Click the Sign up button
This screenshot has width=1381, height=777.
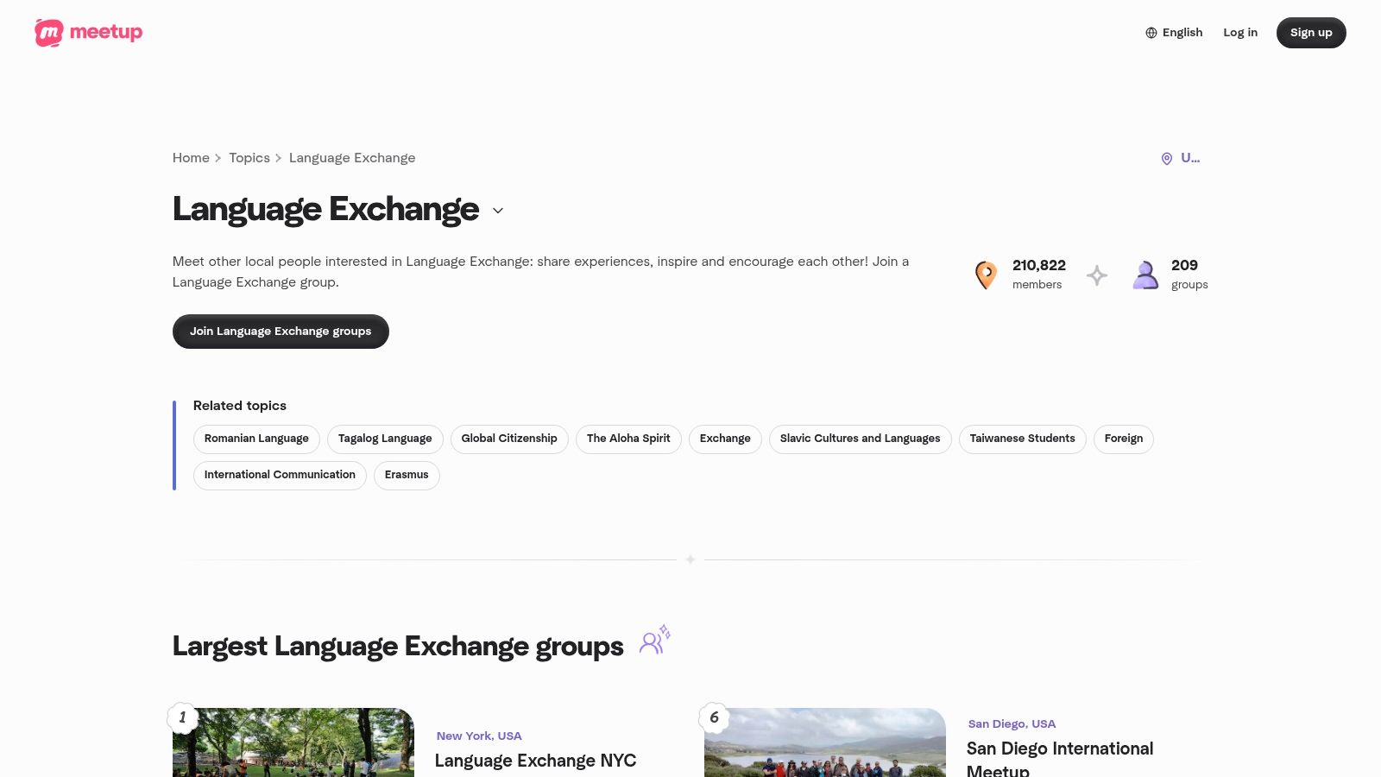click(1311, 32)
